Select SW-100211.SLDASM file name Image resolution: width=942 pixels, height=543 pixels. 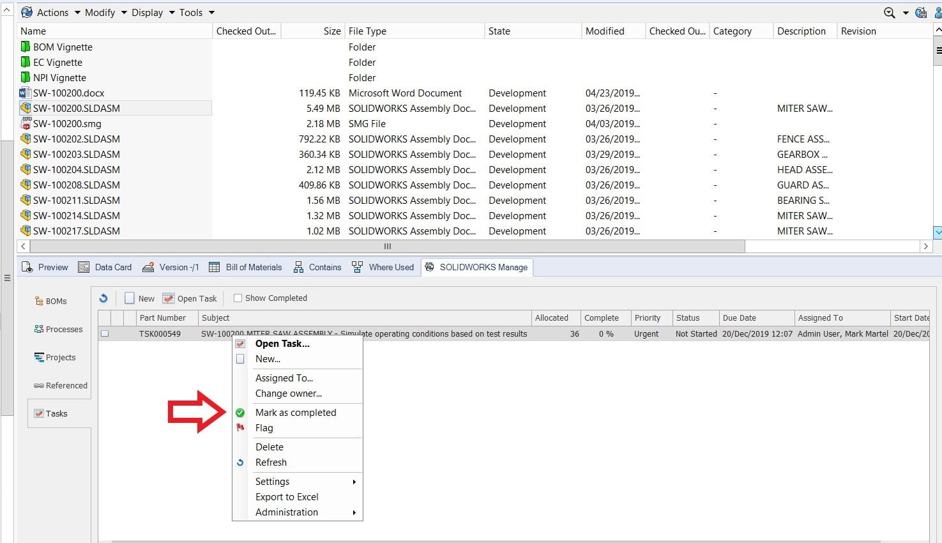(x=77, y=200)
